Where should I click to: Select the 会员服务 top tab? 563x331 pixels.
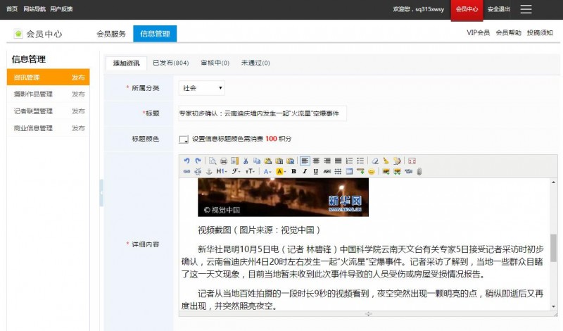coord(111,34)
